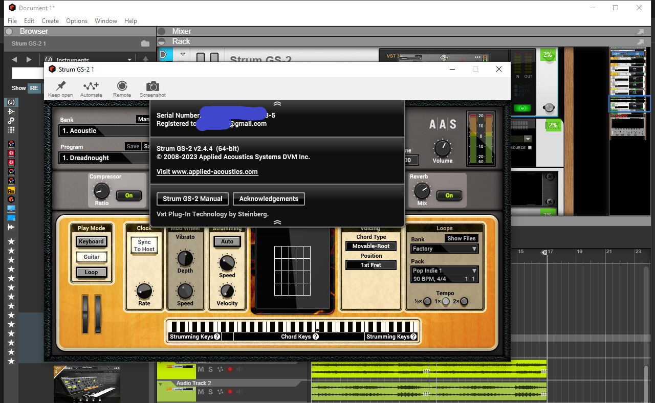Open the File menu

(x=12, y=21)
